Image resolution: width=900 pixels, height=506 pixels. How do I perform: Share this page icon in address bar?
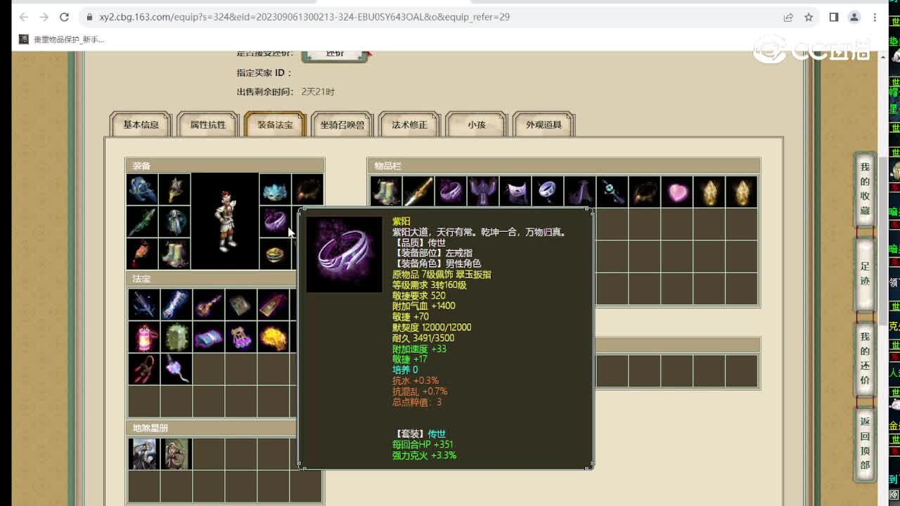pos(788,17)
